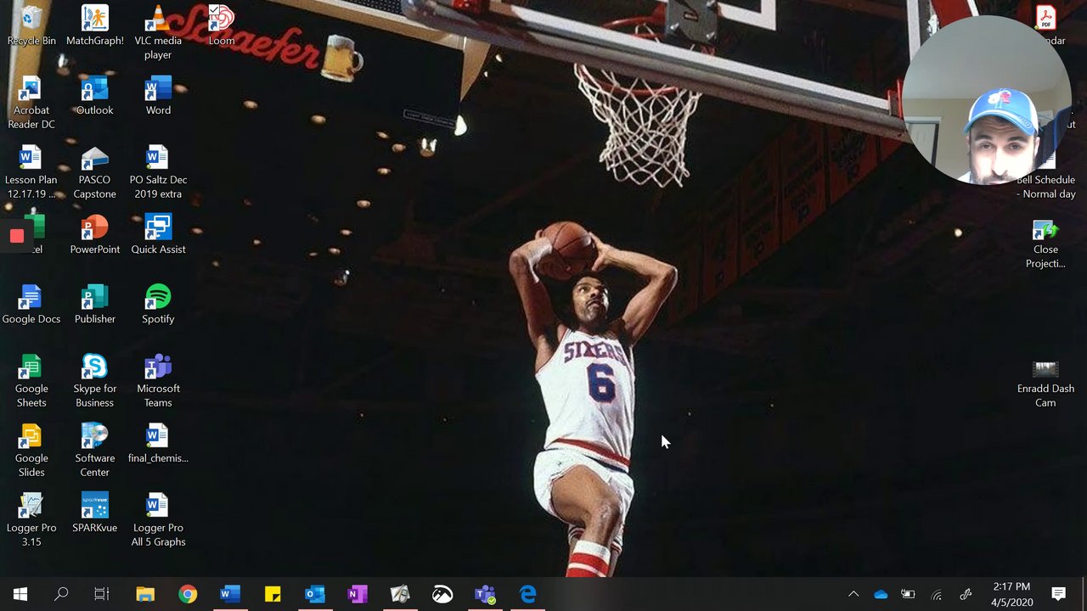Open the Action Center notifications

[1058, 594]
